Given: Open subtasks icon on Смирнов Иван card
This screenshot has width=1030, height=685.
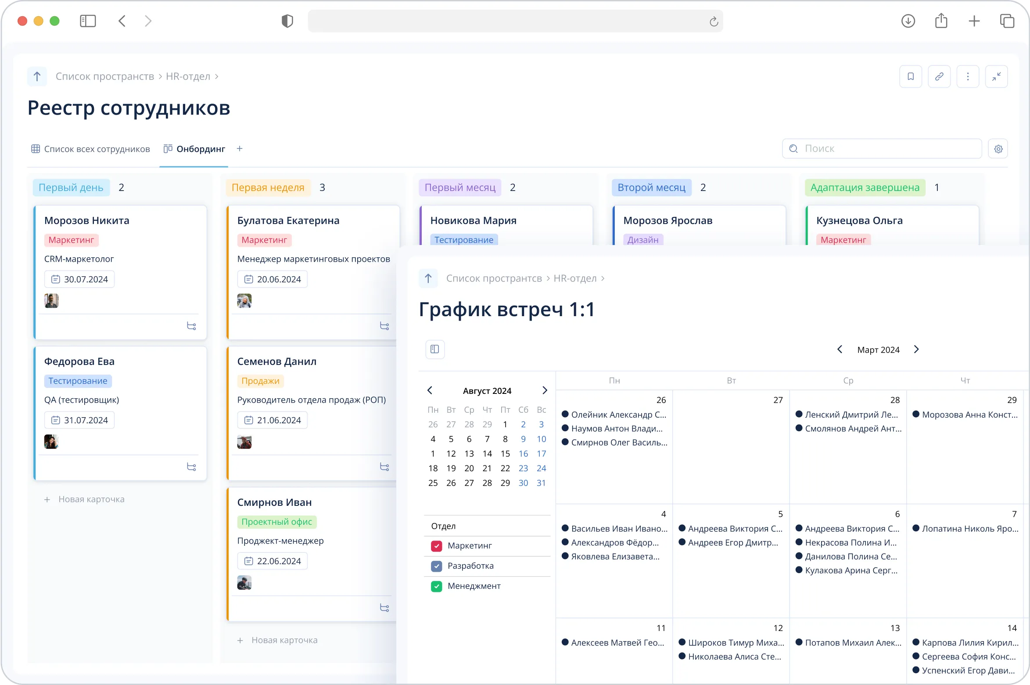Looking at the screenshot, I should 384,608.
